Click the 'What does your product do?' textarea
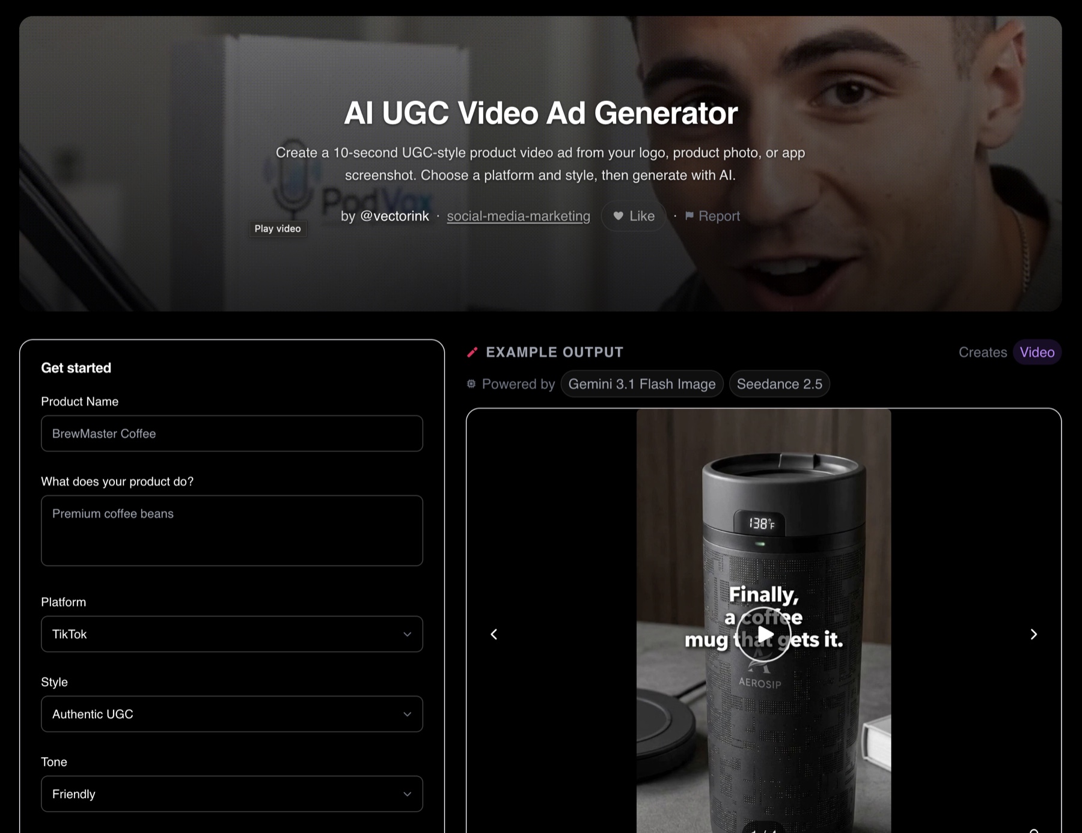 point(232,530)
